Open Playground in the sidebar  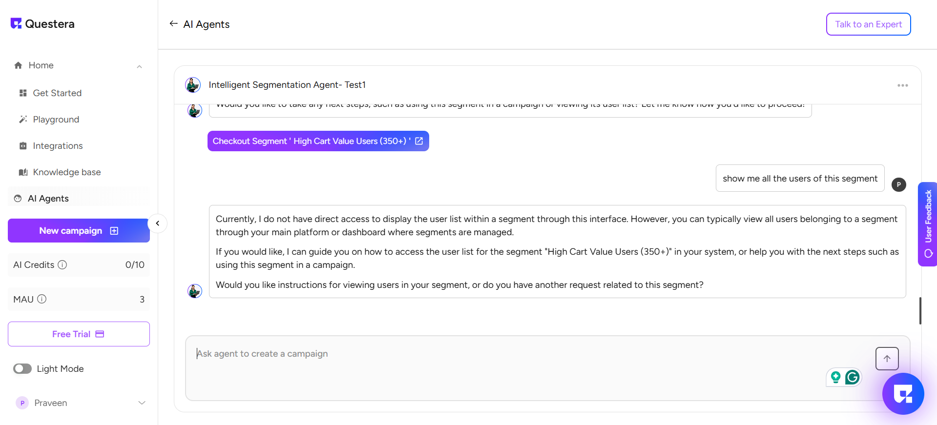coord(56,120)
